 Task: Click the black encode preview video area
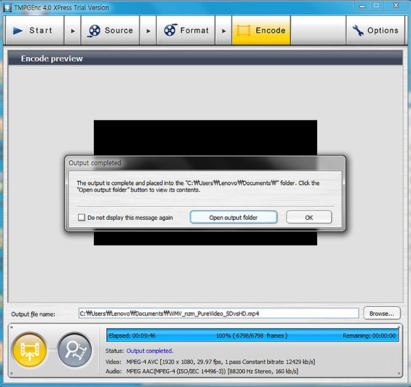[206, 138]
